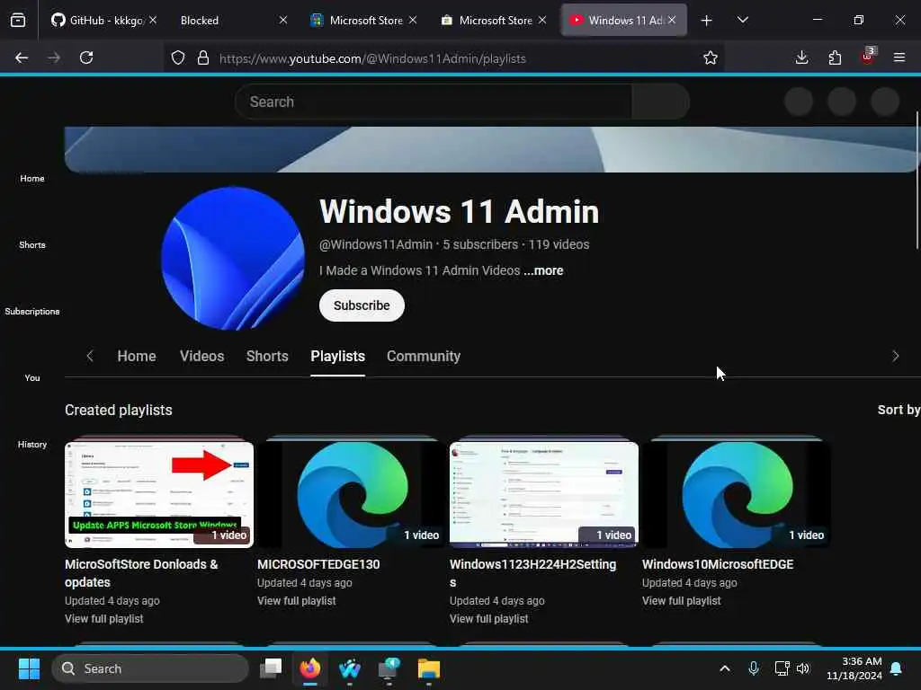
Task: Open a new browser tab
Action: pyautogui.click(x=707, y=21)
